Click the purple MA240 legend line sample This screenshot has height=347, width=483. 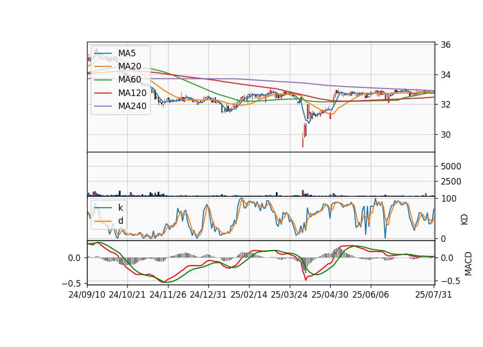pos(103,106)
